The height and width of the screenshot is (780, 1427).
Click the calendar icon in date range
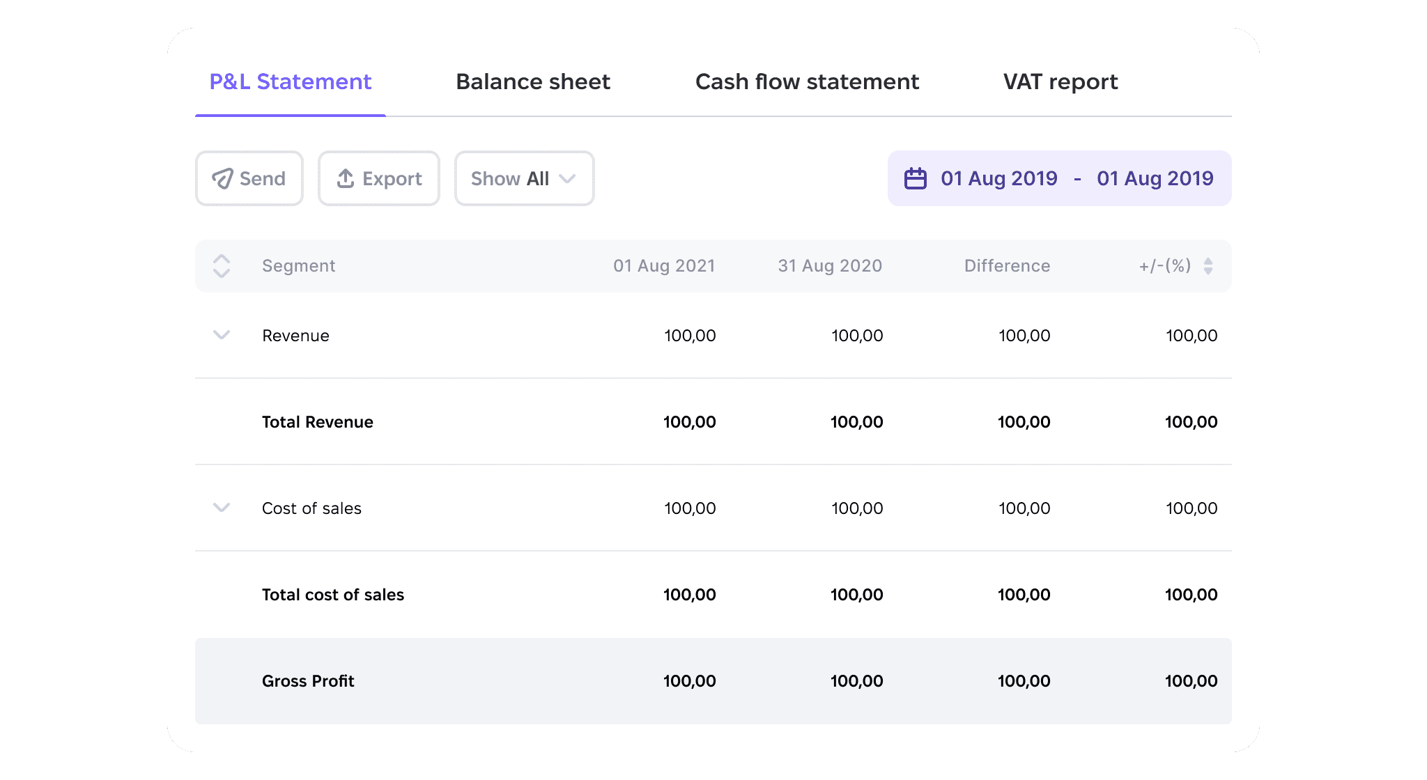coord(915,178)
